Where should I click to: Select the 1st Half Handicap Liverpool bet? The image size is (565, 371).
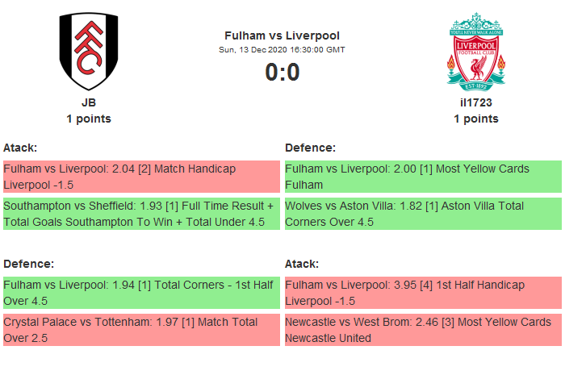(x=423, y=293)
